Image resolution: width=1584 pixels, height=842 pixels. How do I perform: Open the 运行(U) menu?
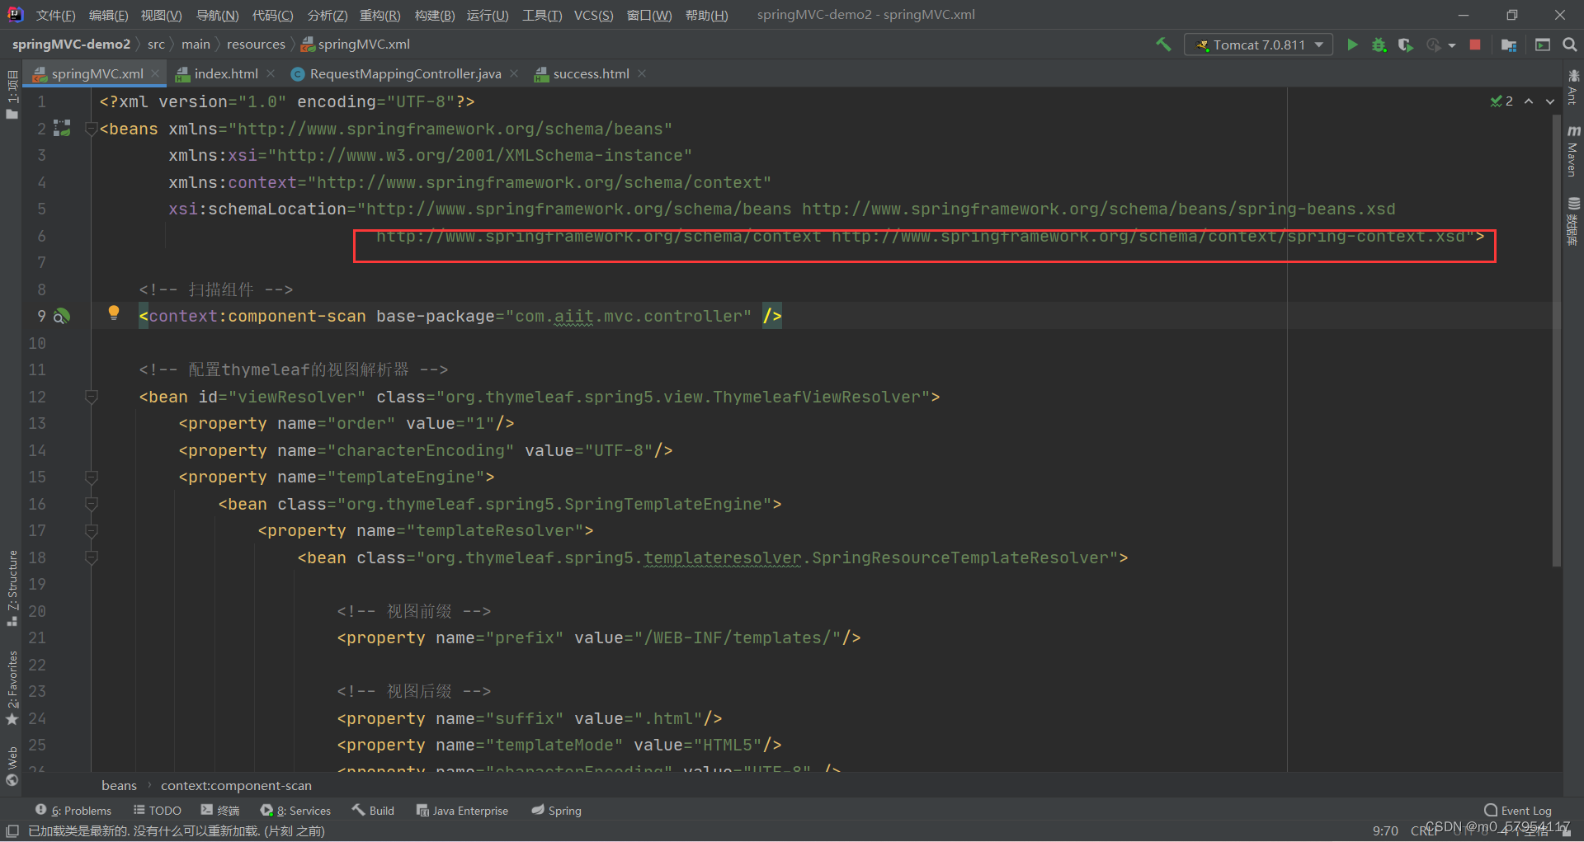[488, 15]
